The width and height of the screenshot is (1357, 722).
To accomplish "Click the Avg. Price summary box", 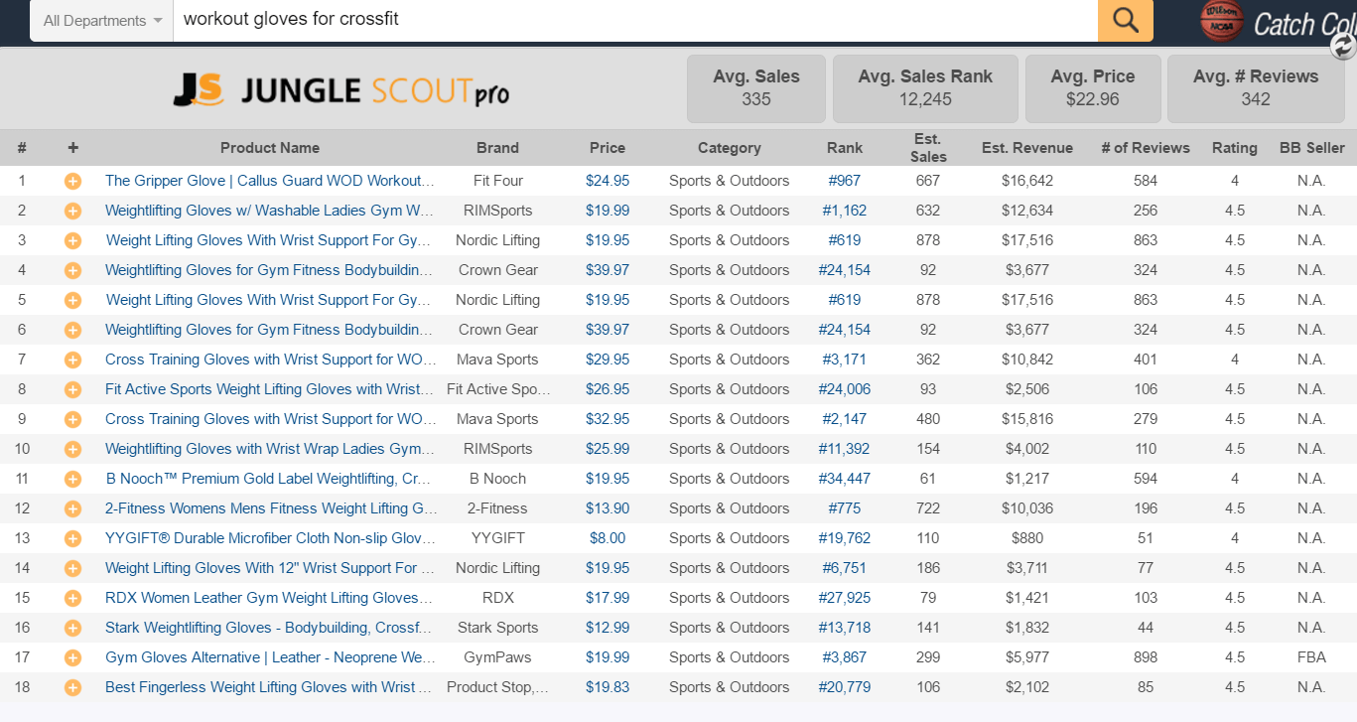I will (1092, 87).
